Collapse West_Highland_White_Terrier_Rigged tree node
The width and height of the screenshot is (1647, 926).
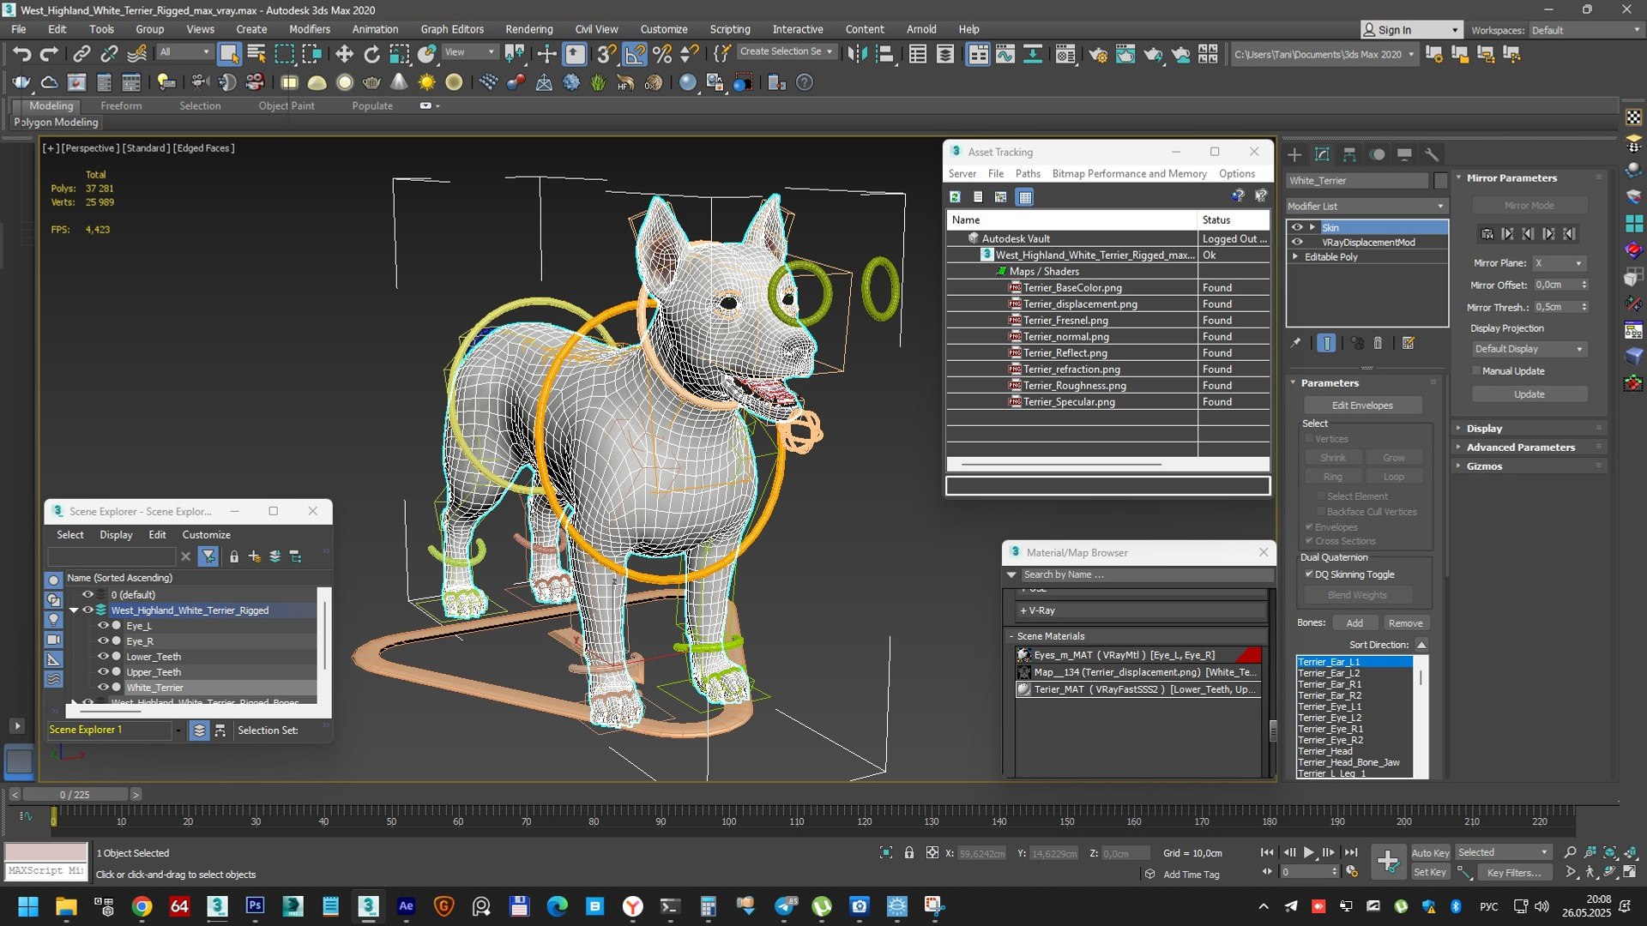click(74, 610)
